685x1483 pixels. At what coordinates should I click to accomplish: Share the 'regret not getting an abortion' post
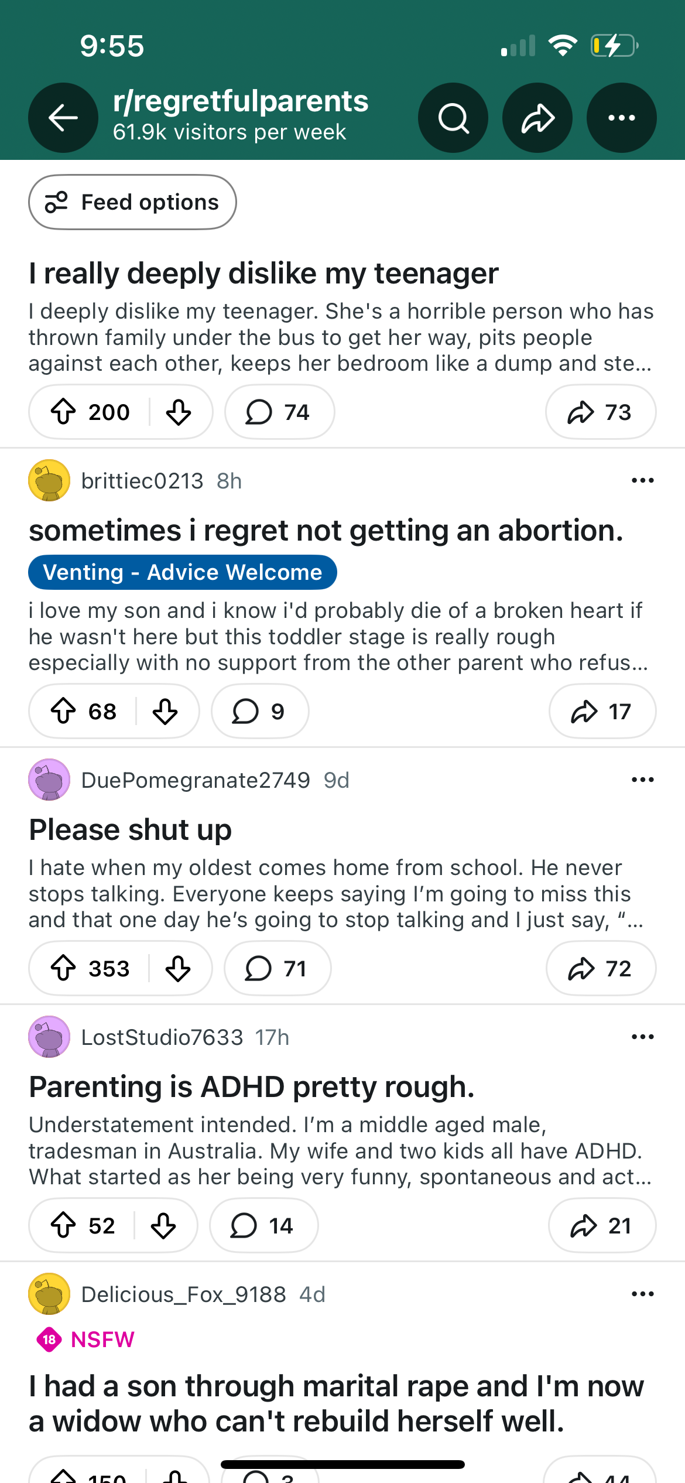pyautogui.click(x=602, y=711)
